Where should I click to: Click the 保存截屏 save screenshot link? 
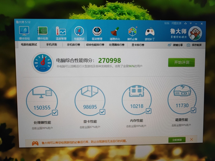point(197,45)
